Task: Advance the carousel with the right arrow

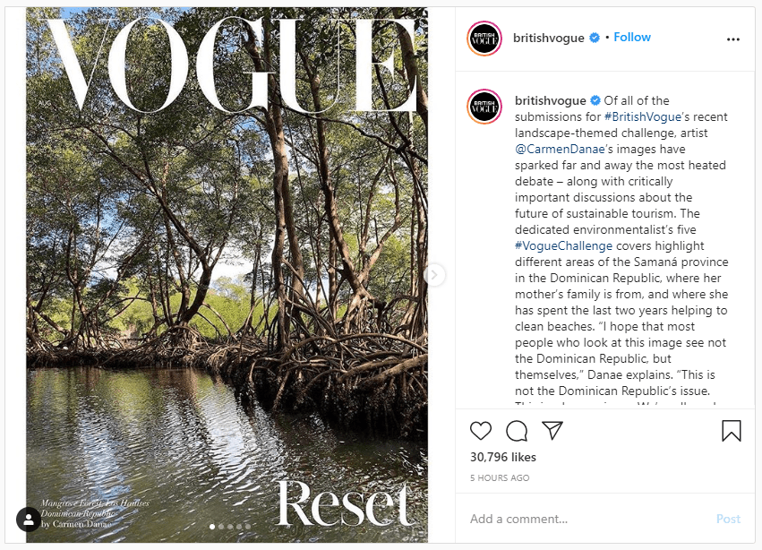Action: point(434,275)
